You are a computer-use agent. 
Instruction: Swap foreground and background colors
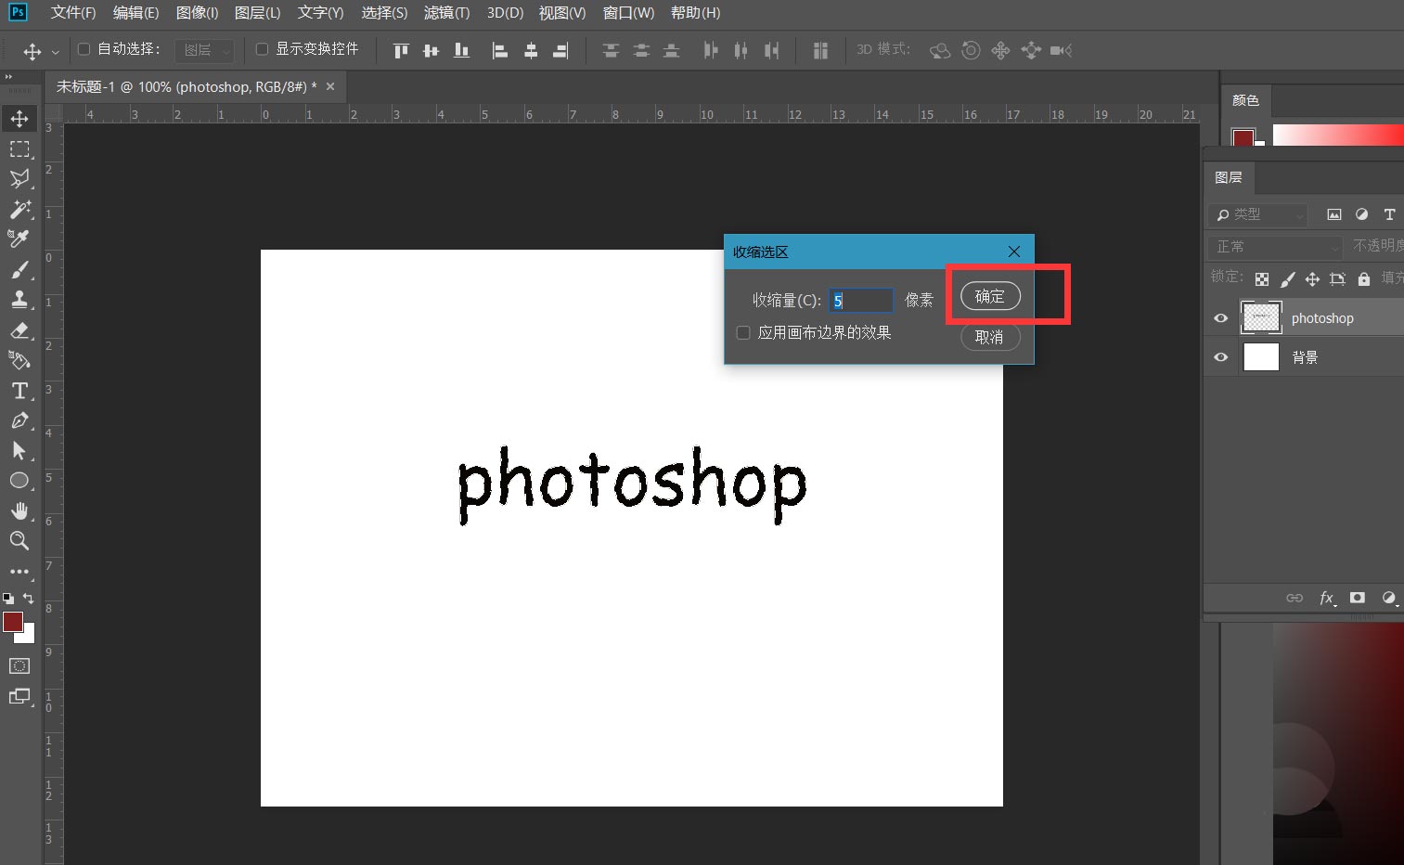[x=29, y=599]
